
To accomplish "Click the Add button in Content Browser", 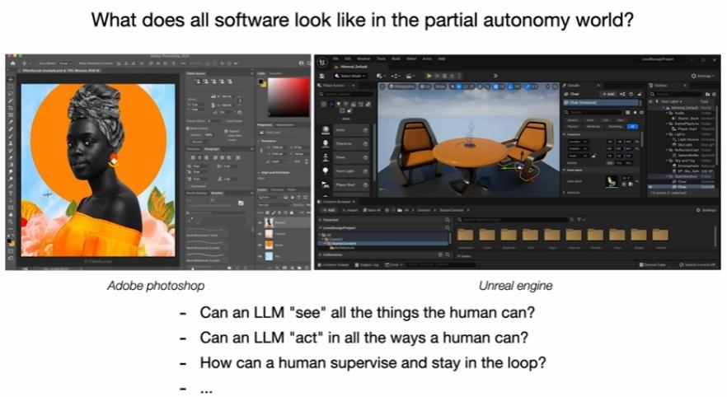I will 330,210.
